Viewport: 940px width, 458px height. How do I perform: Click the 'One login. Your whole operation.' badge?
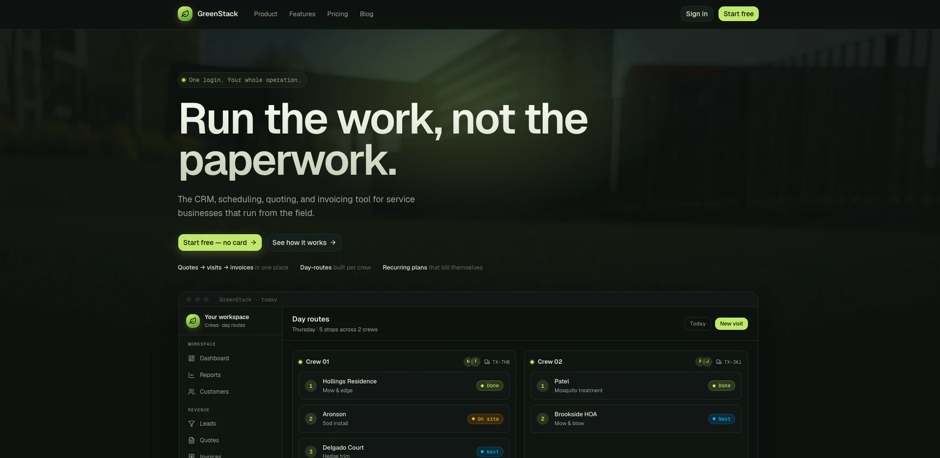coord(243,80)
